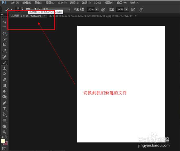
Task: Select the Horizontal Type tool
Action: point(4,109)
